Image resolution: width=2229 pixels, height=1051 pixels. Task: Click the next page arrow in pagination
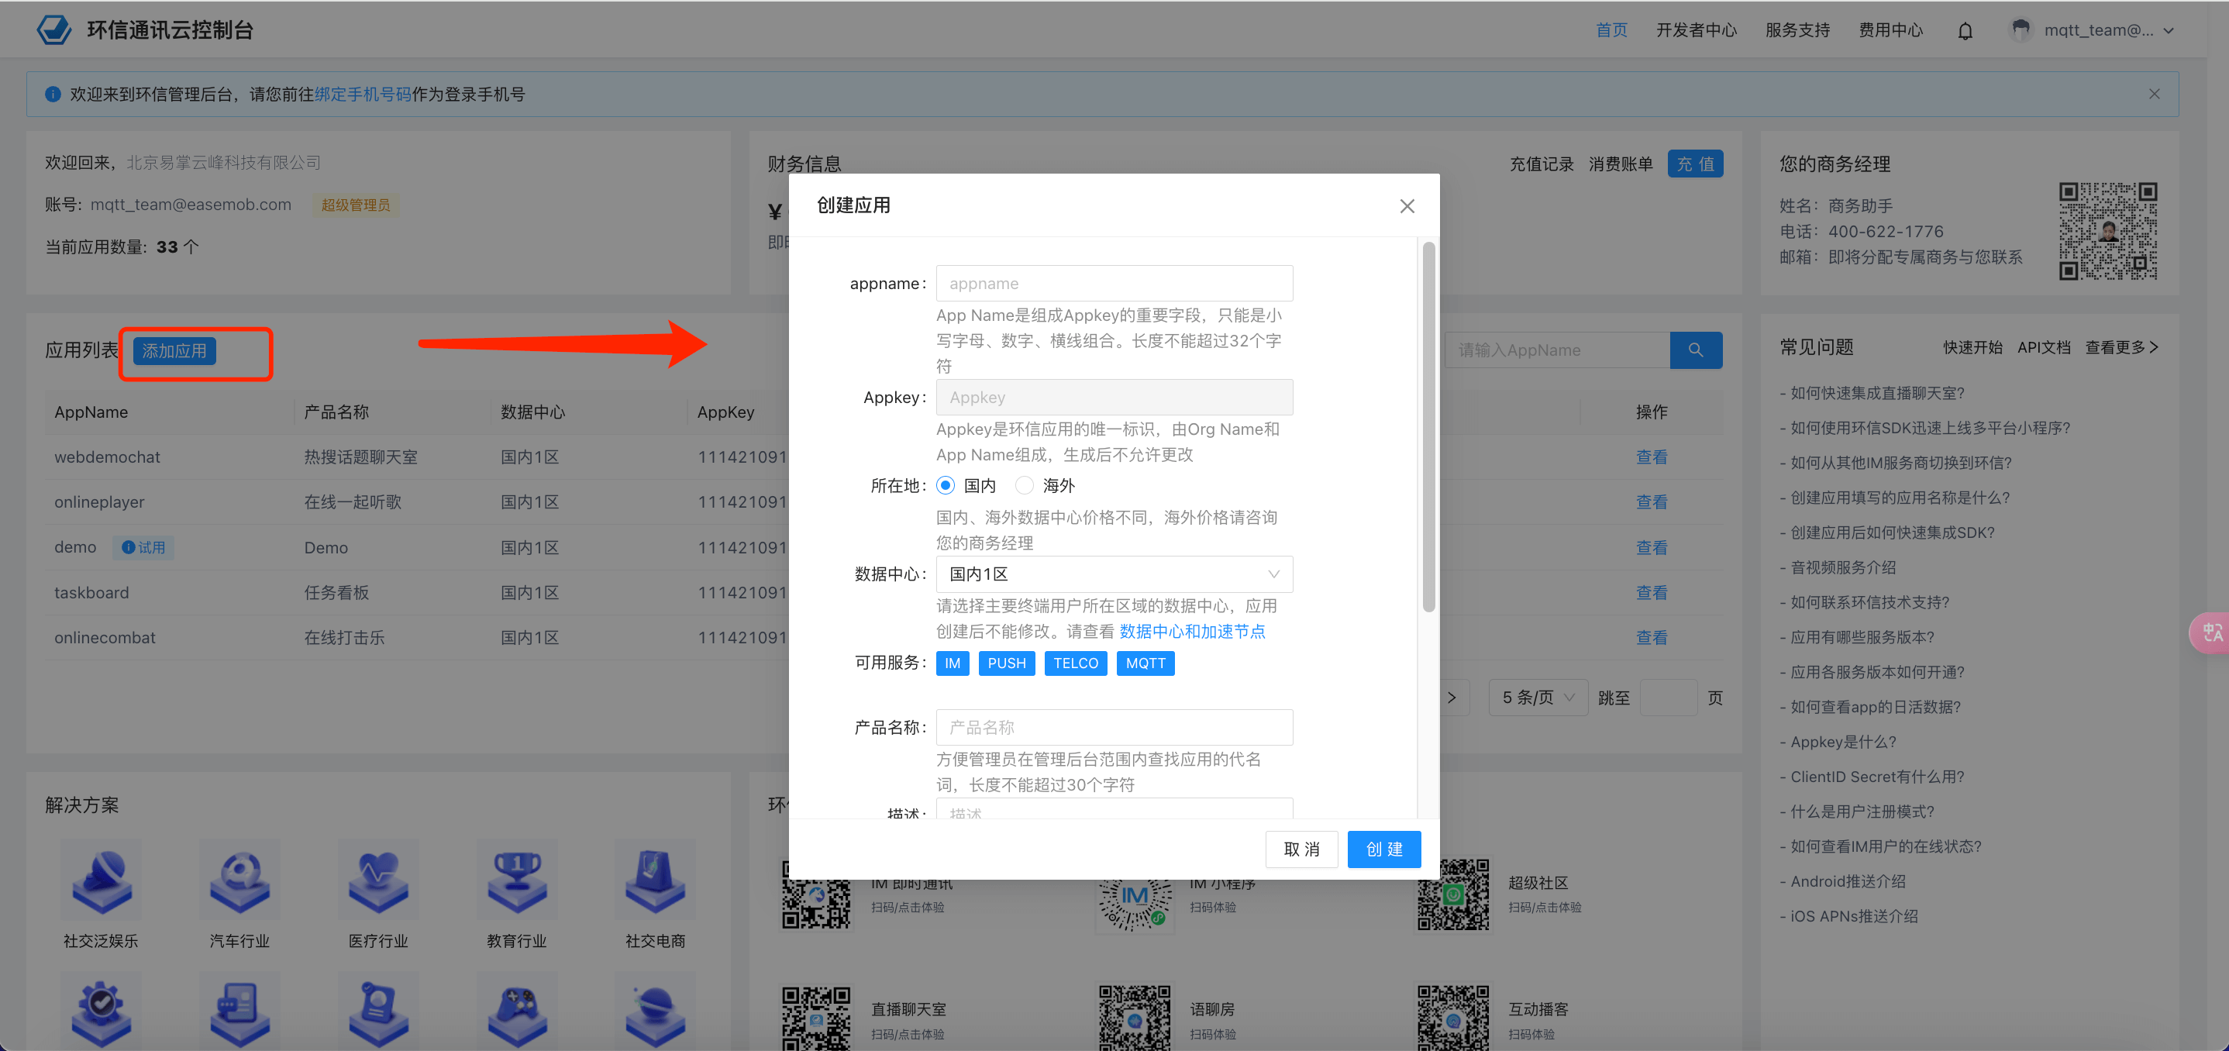(1452, 698)
